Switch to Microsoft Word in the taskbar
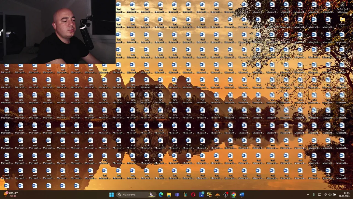Screen dimensions: 353x199 pyautogui.click(x=242, y=195)
